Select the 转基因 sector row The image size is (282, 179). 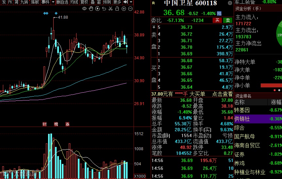point(258,110)
